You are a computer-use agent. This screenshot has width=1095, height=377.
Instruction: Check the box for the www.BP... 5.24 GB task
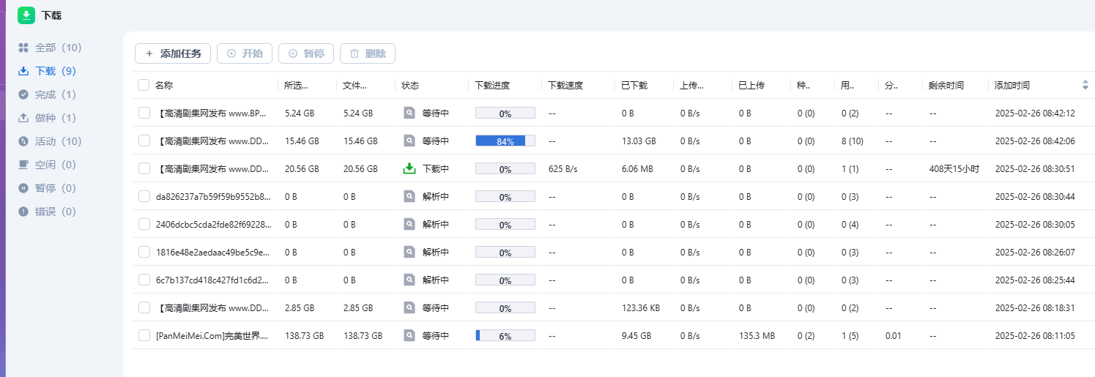pyautogui.click(x=144, y=113)
